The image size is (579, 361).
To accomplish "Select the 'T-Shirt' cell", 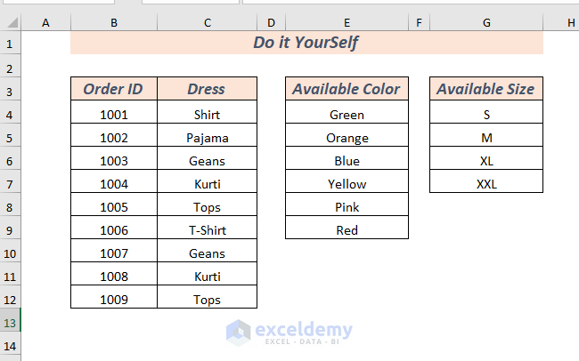I will (x=207, y=230).
